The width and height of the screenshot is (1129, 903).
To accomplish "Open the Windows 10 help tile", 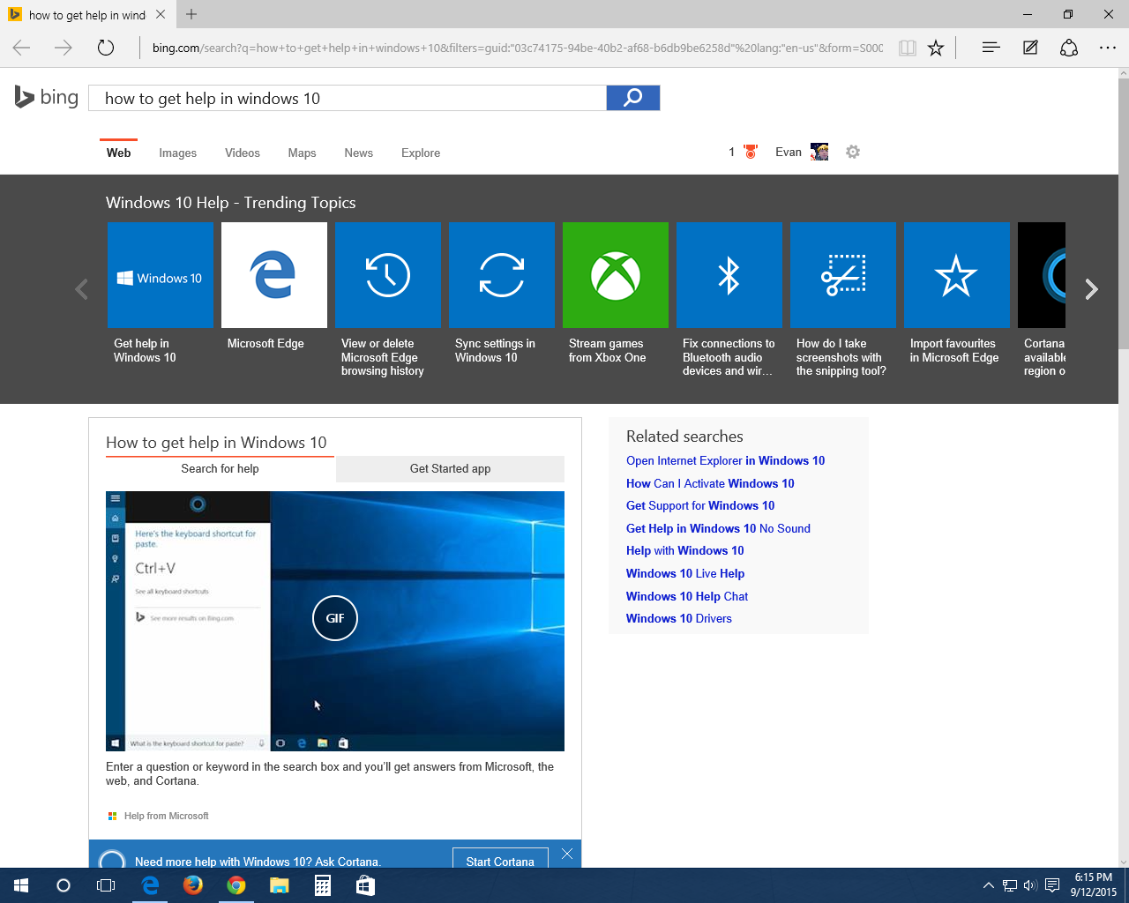I will 161,275.
